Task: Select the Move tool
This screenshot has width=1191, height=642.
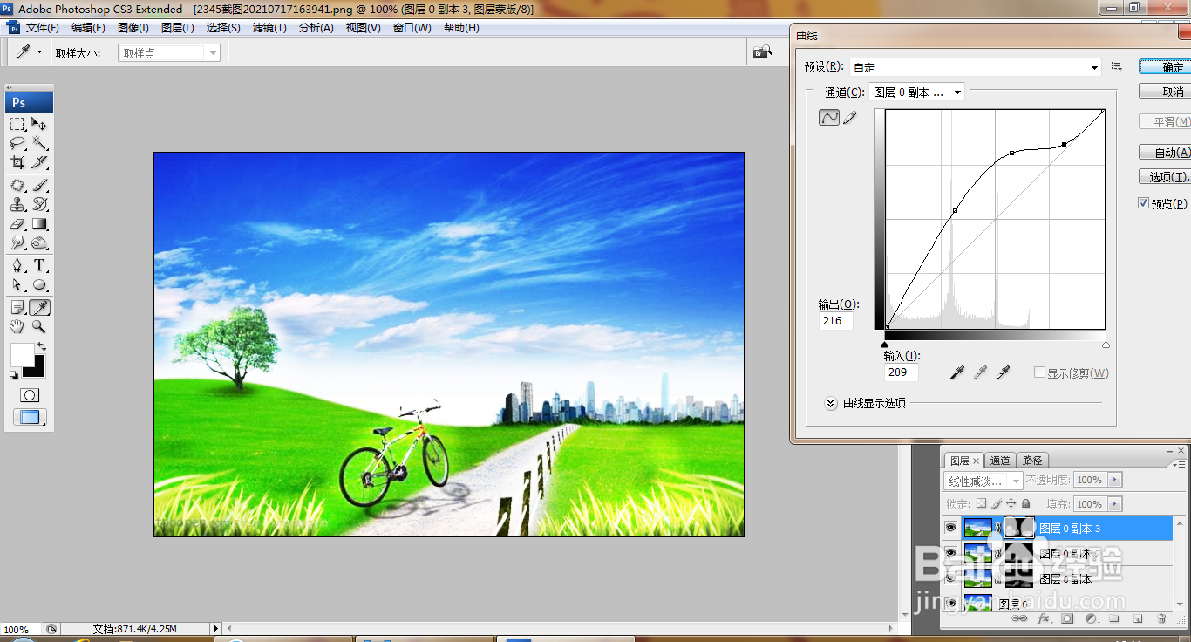Action: click(x=39, y=124)
